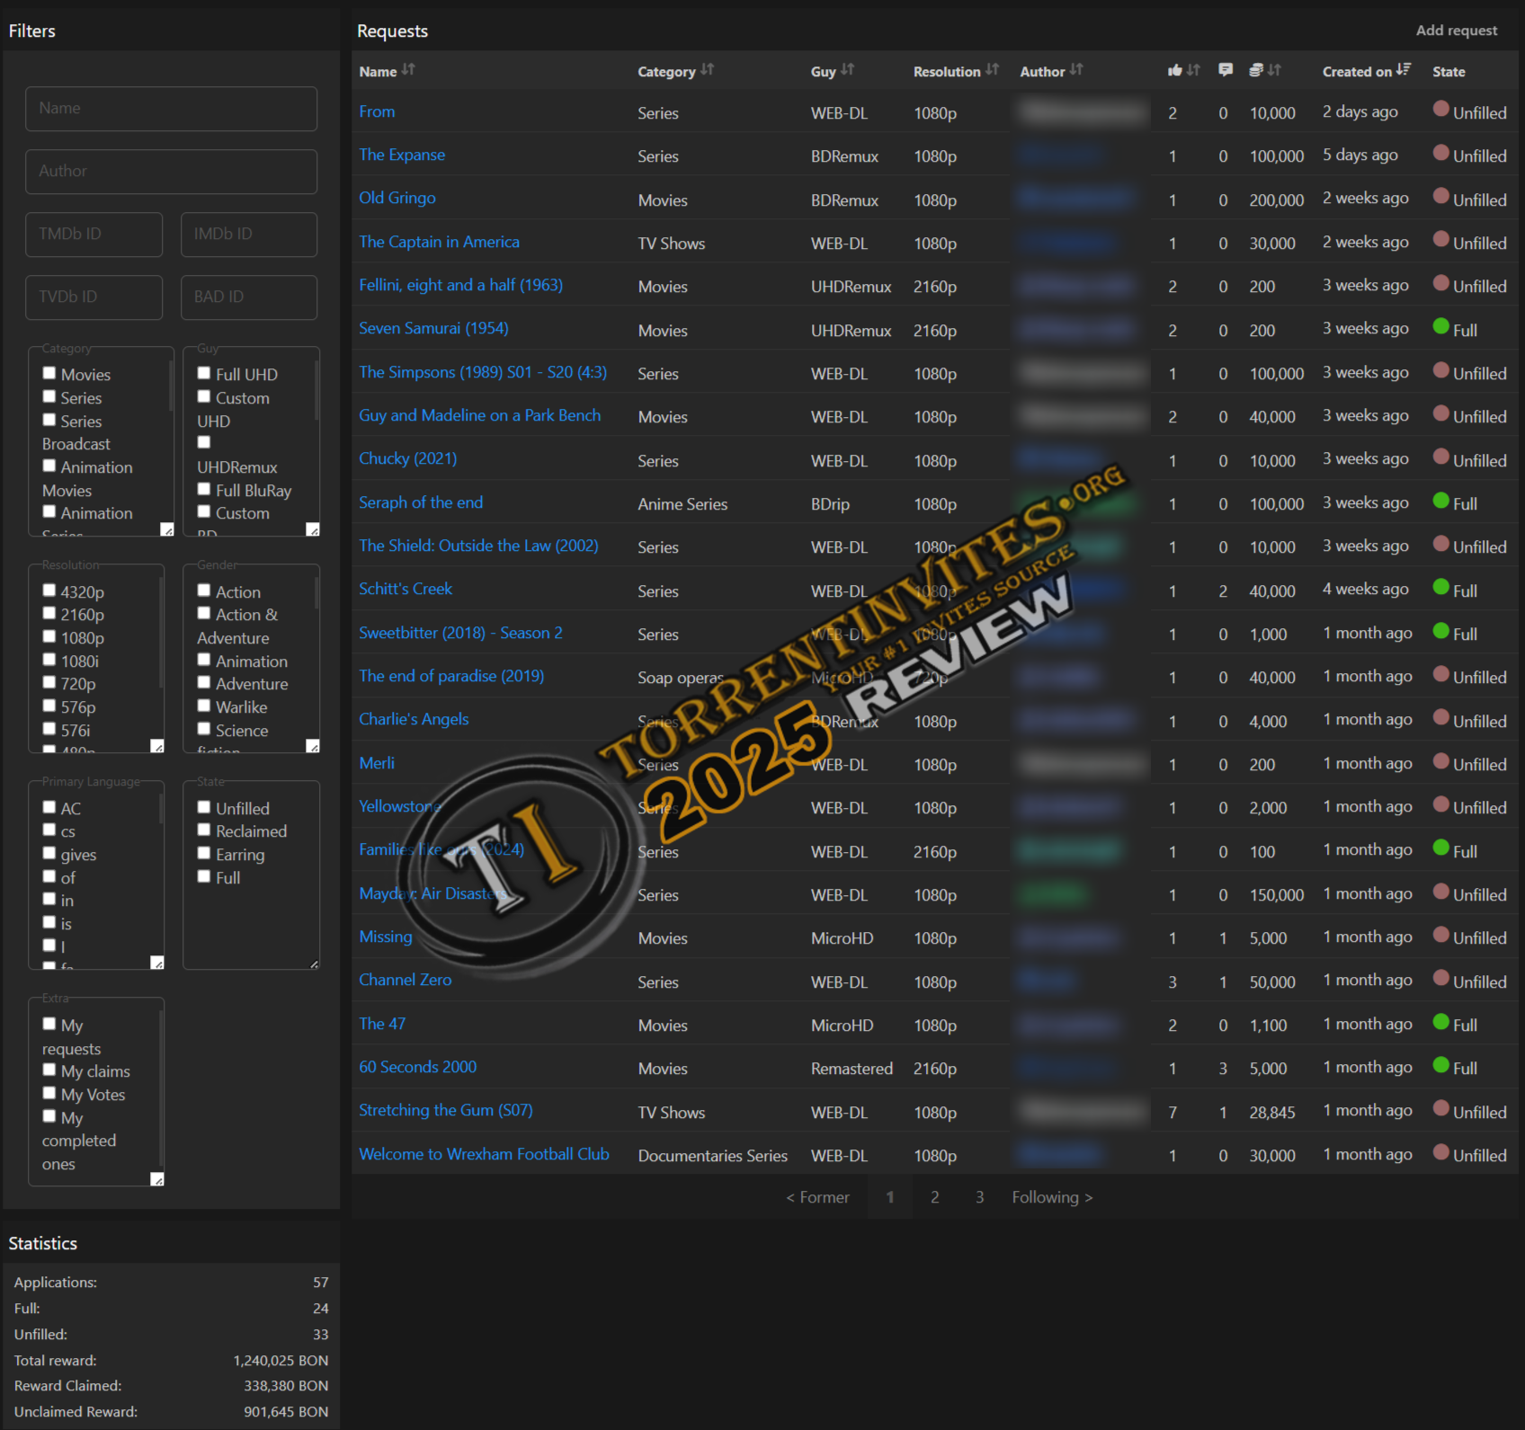Open the Seraph of the end request
This screenshot has height=1430, width=1525.
(421, 502)
